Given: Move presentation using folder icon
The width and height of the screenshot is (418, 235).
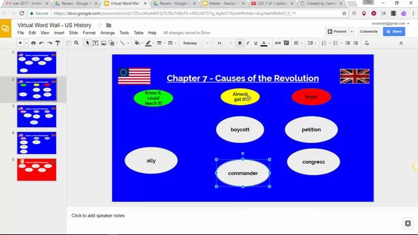Looking at the screenshot, I should pos(108,25).
